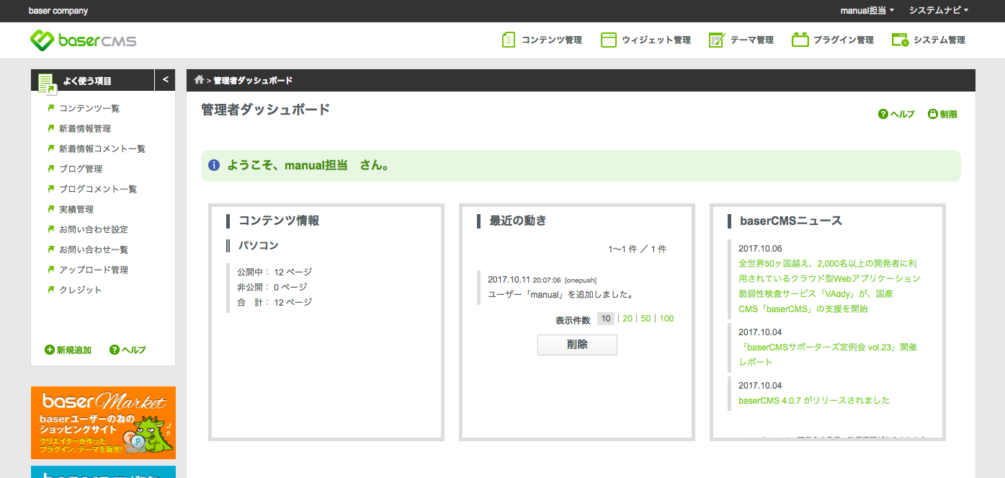Screen dimensions: 1005x478
Task: Set display count to 20
Action: pos(627,319)
